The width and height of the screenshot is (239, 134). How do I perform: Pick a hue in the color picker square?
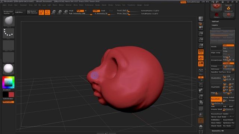8,83
